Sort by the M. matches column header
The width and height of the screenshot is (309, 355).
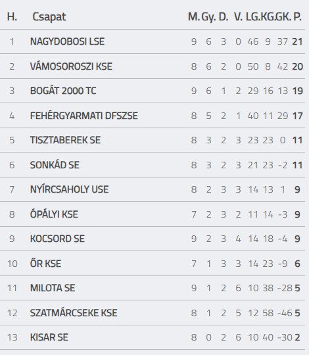click(x=194, y=16)
